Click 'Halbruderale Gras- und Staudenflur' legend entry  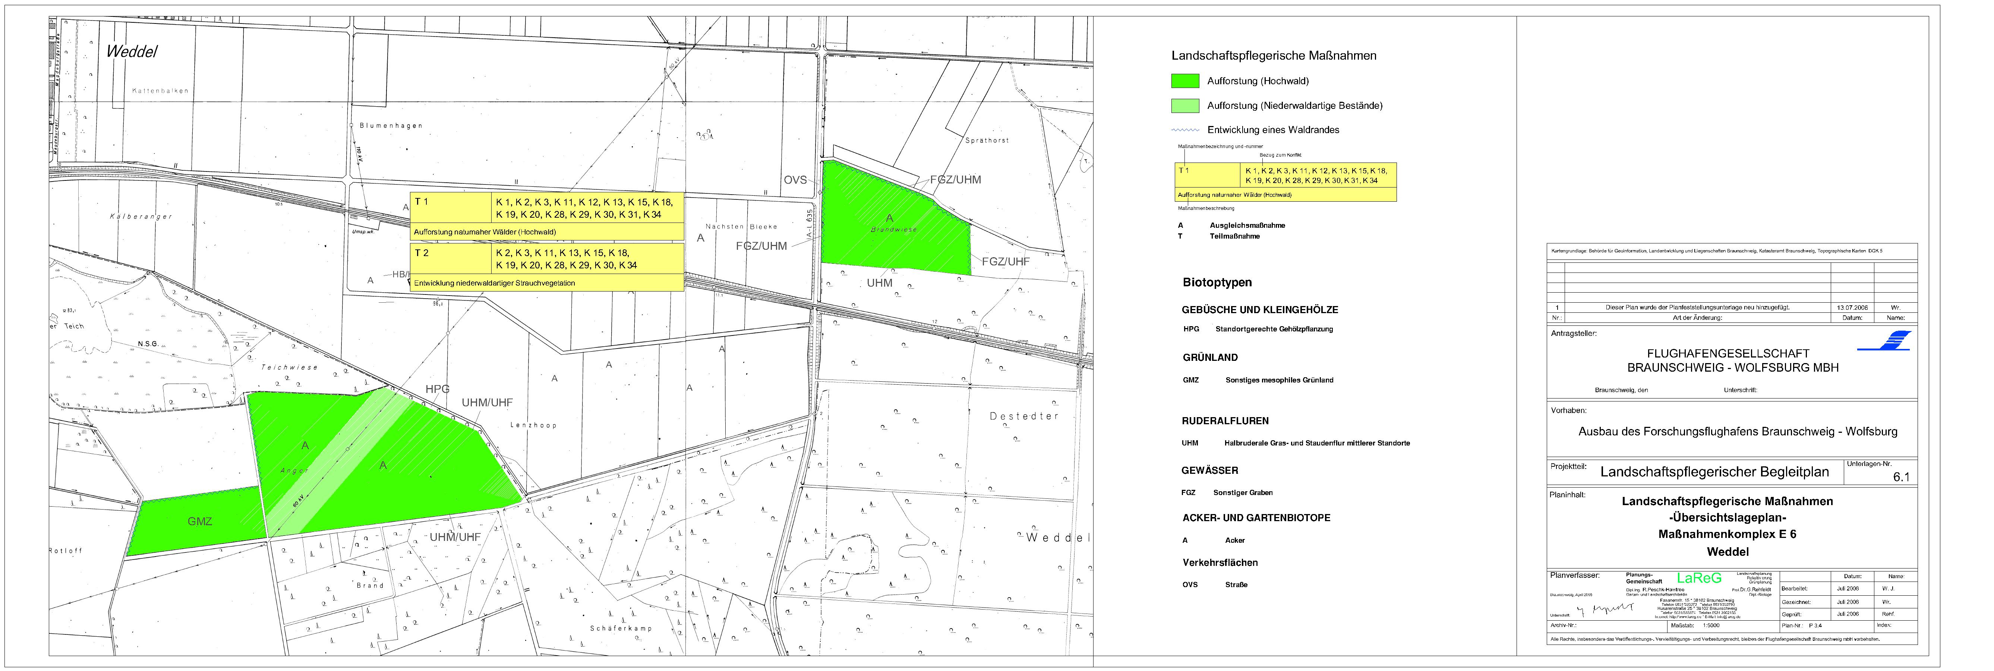click(x=1317, y=444)
